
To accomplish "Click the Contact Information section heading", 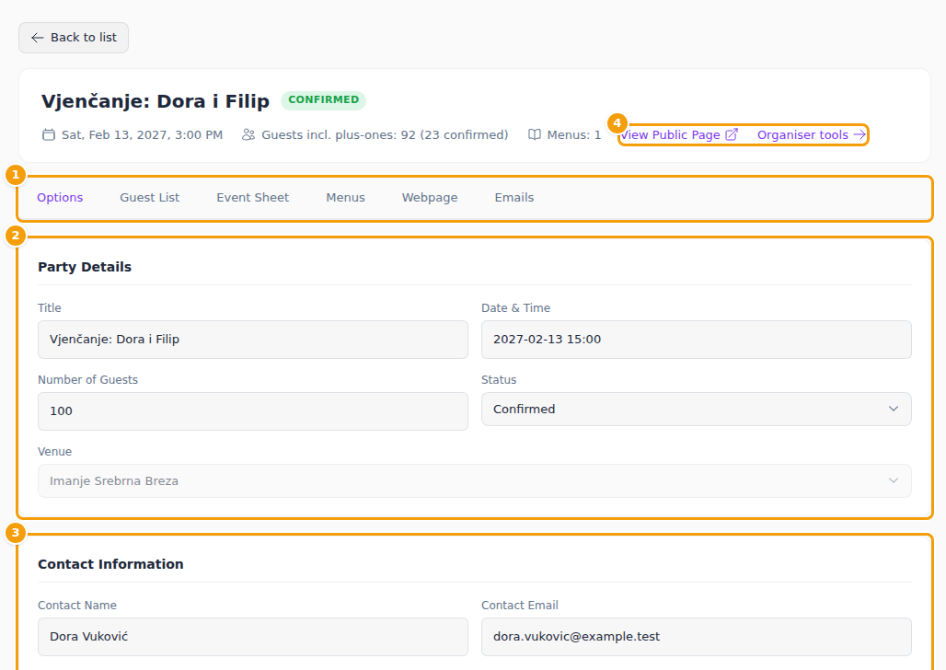I will coord(111,564).
